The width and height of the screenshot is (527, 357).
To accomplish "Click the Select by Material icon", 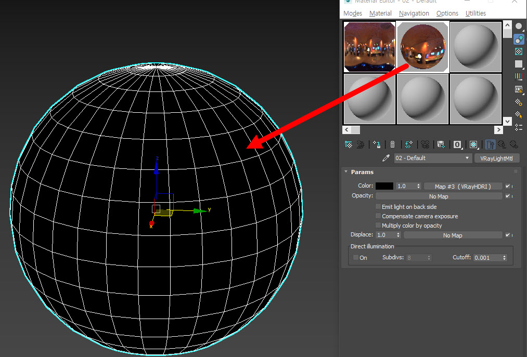I will click(x=519, y=115).
